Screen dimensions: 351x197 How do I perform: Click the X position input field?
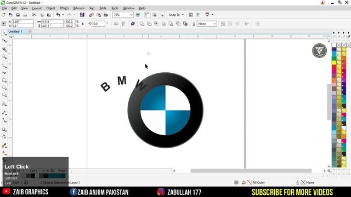(x=22, y=22)
